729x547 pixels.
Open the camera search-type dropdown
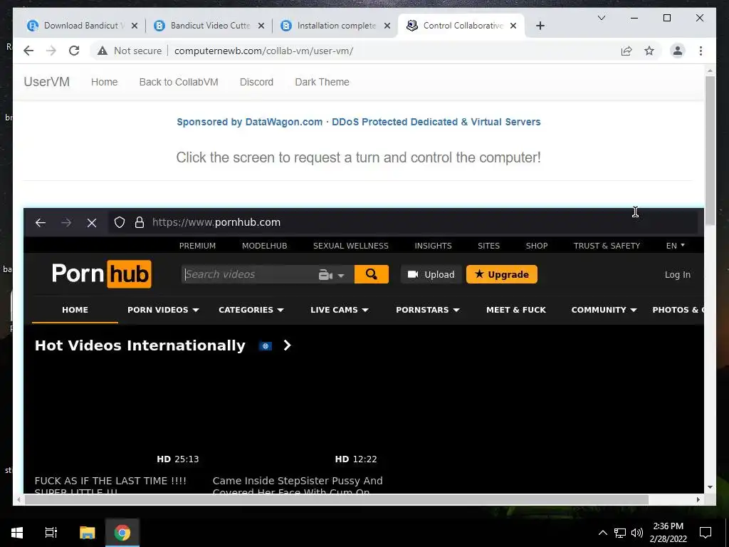pyautogui.click(x=332, y=275)
